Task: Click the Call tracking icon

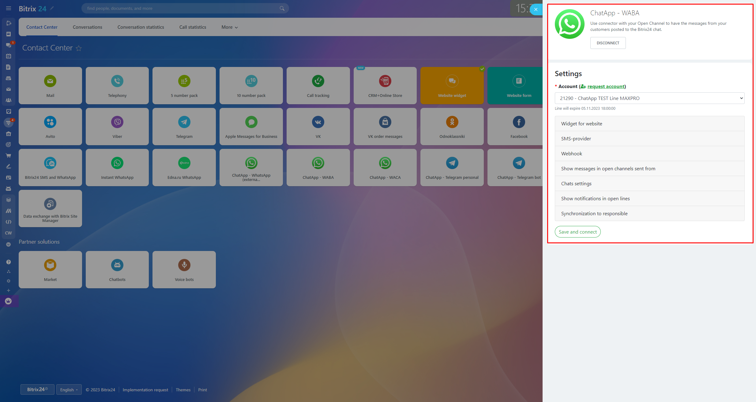Action: coord(318,81)
